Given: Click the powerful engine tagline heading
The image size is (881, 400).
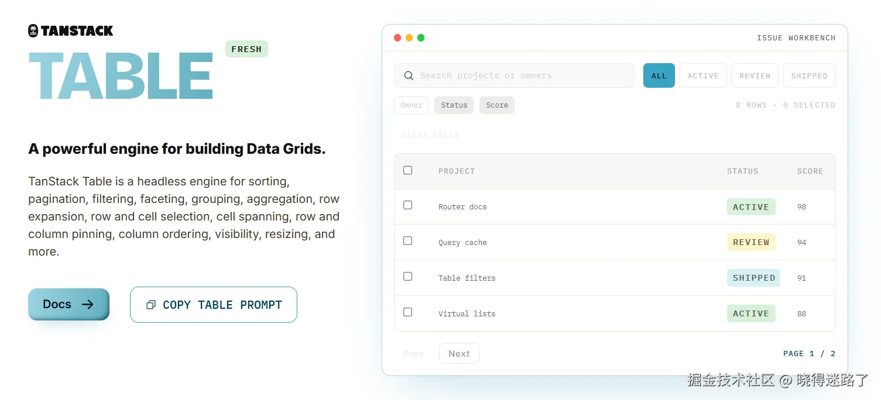Looking at the screenshot, I should [177, 149].
